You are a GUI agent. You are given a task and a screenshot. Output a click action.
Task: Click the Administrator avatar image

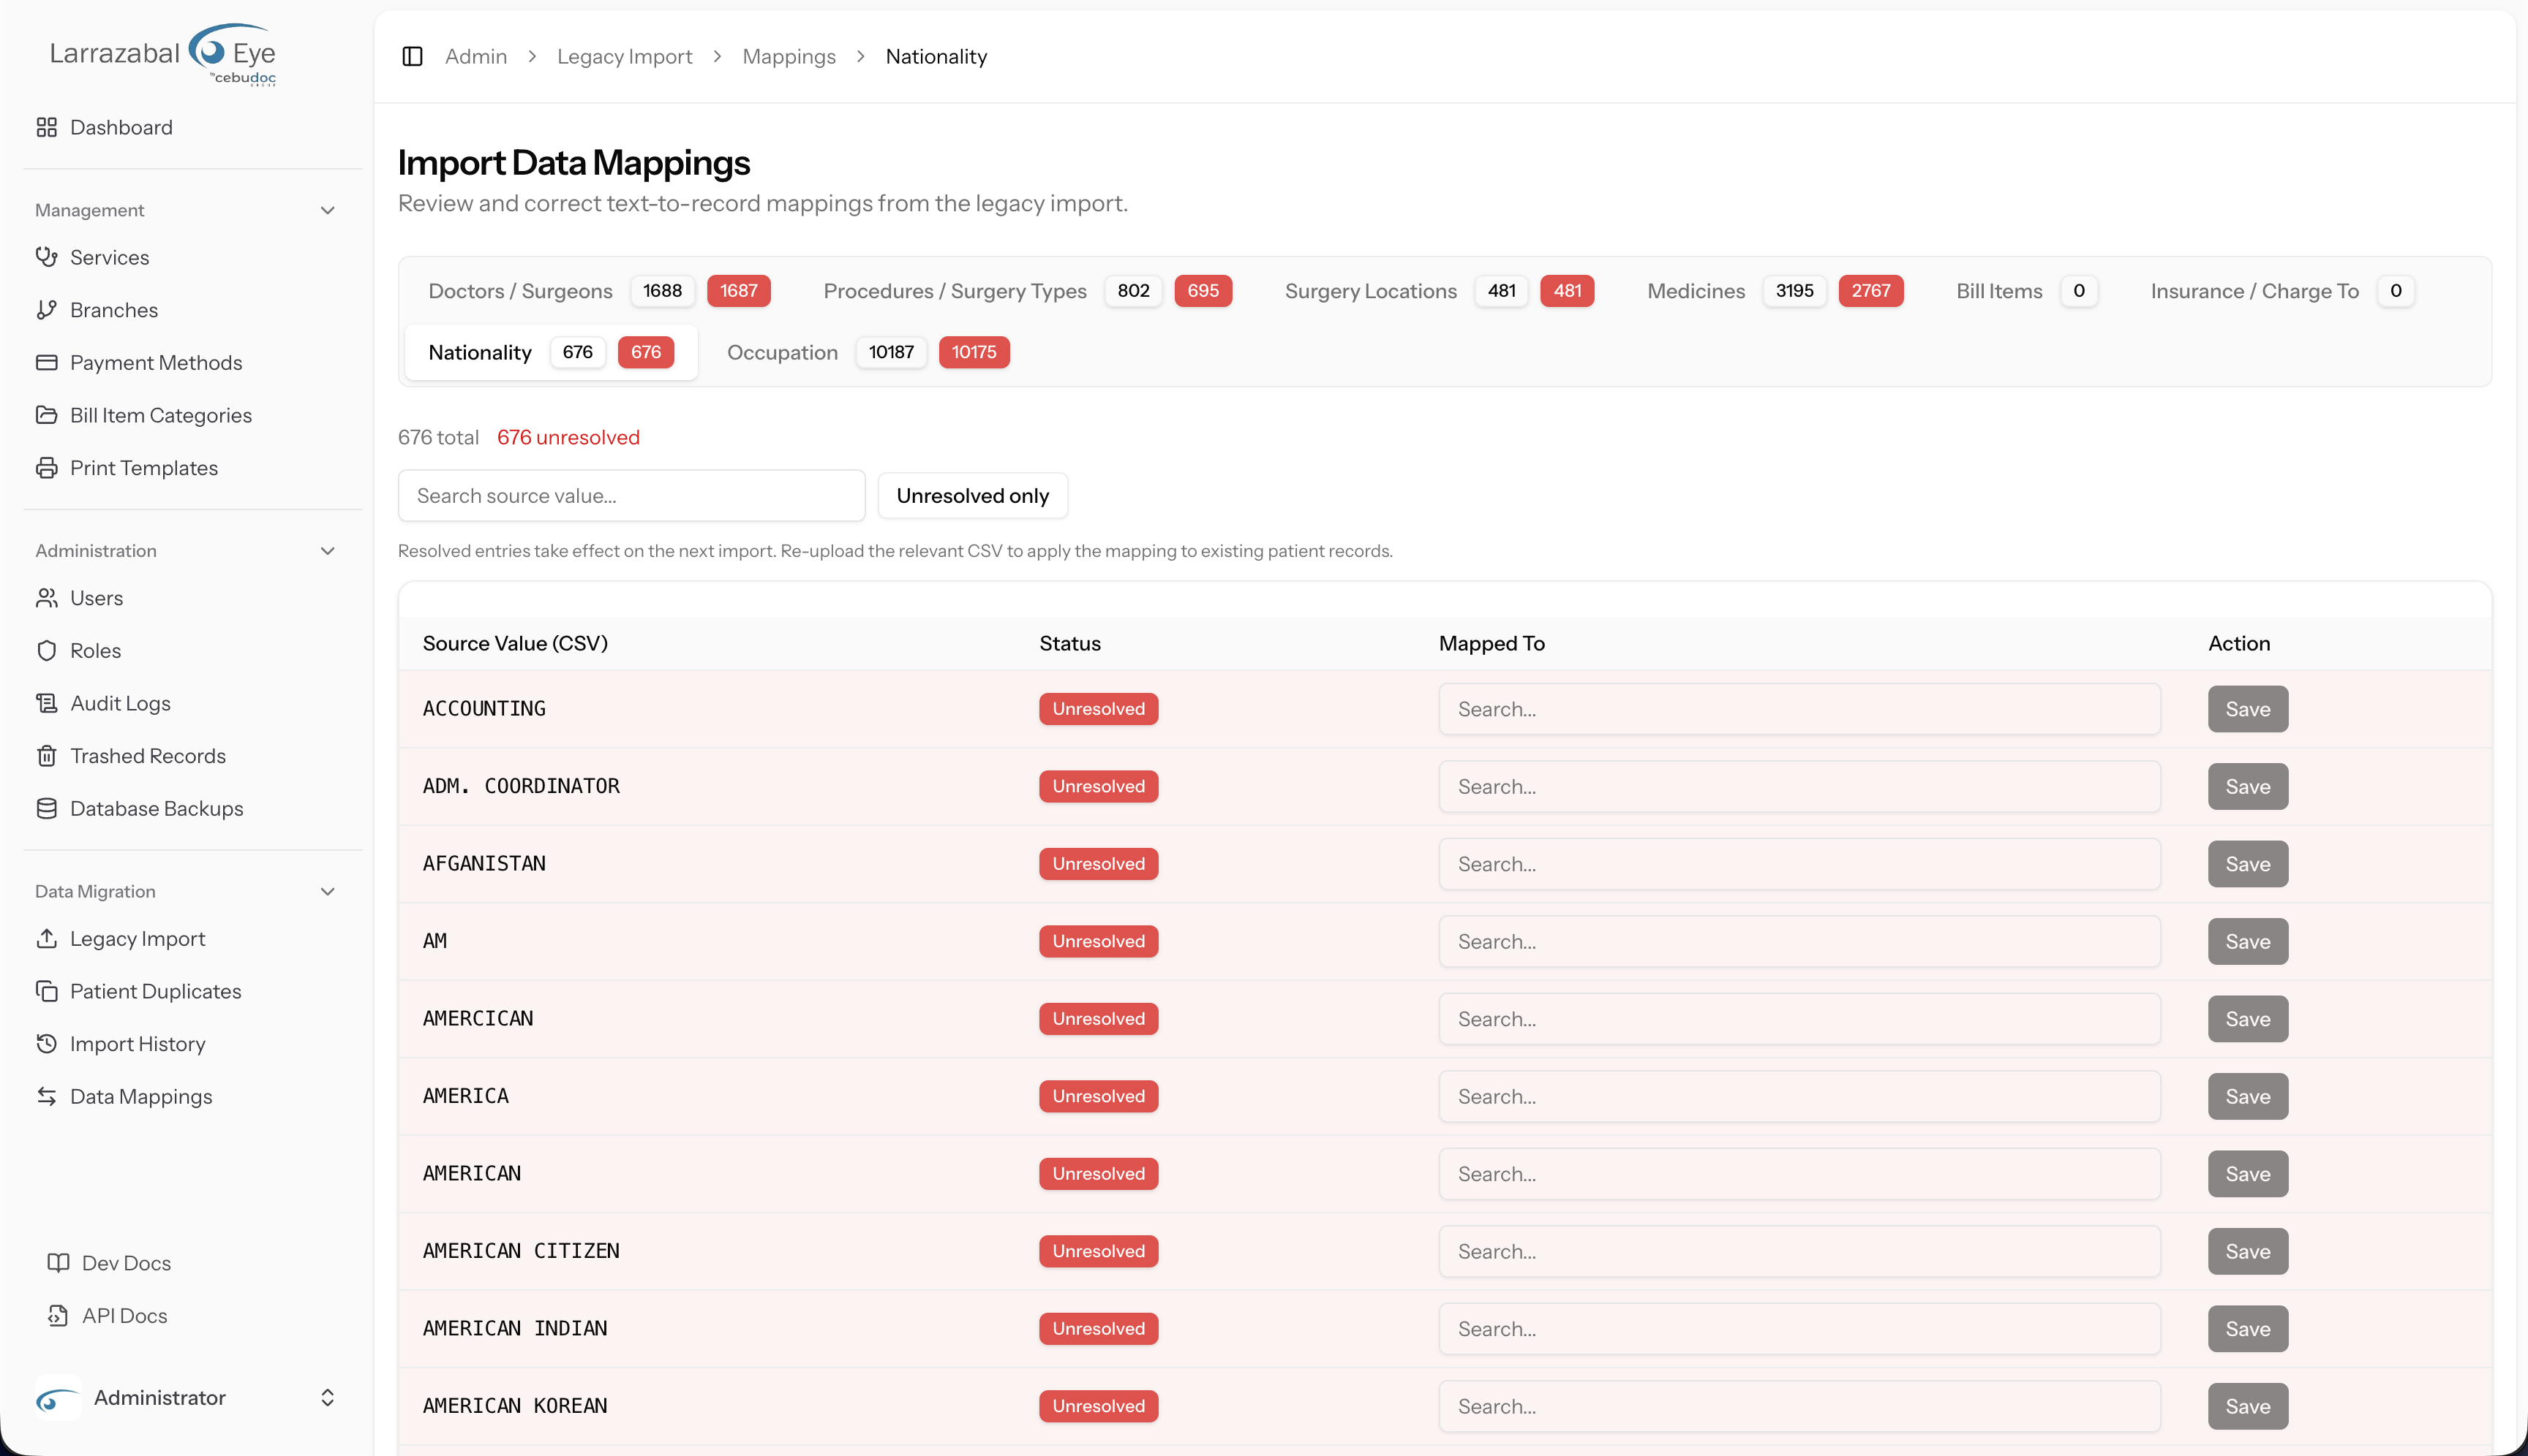58,1398
